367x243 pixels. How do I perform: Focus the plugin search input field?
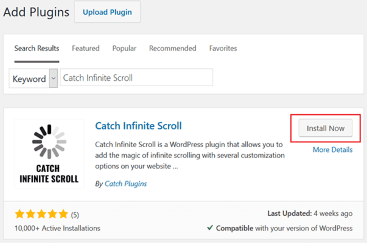[136, 78]
